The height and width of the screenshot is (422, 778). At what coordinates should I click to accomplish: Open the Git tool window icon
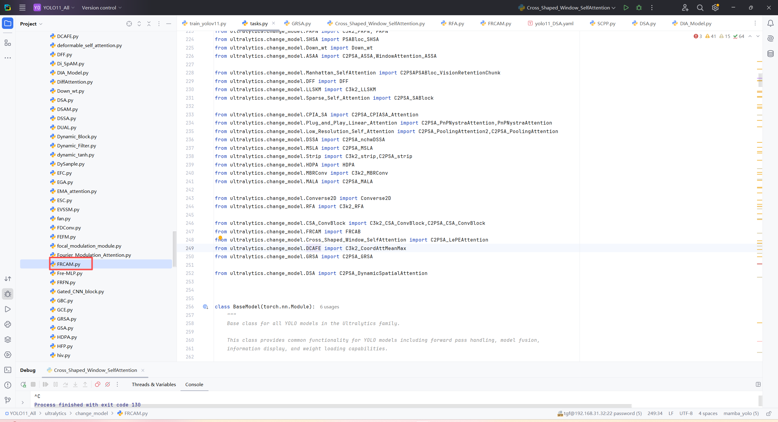(x=8, y=400)
